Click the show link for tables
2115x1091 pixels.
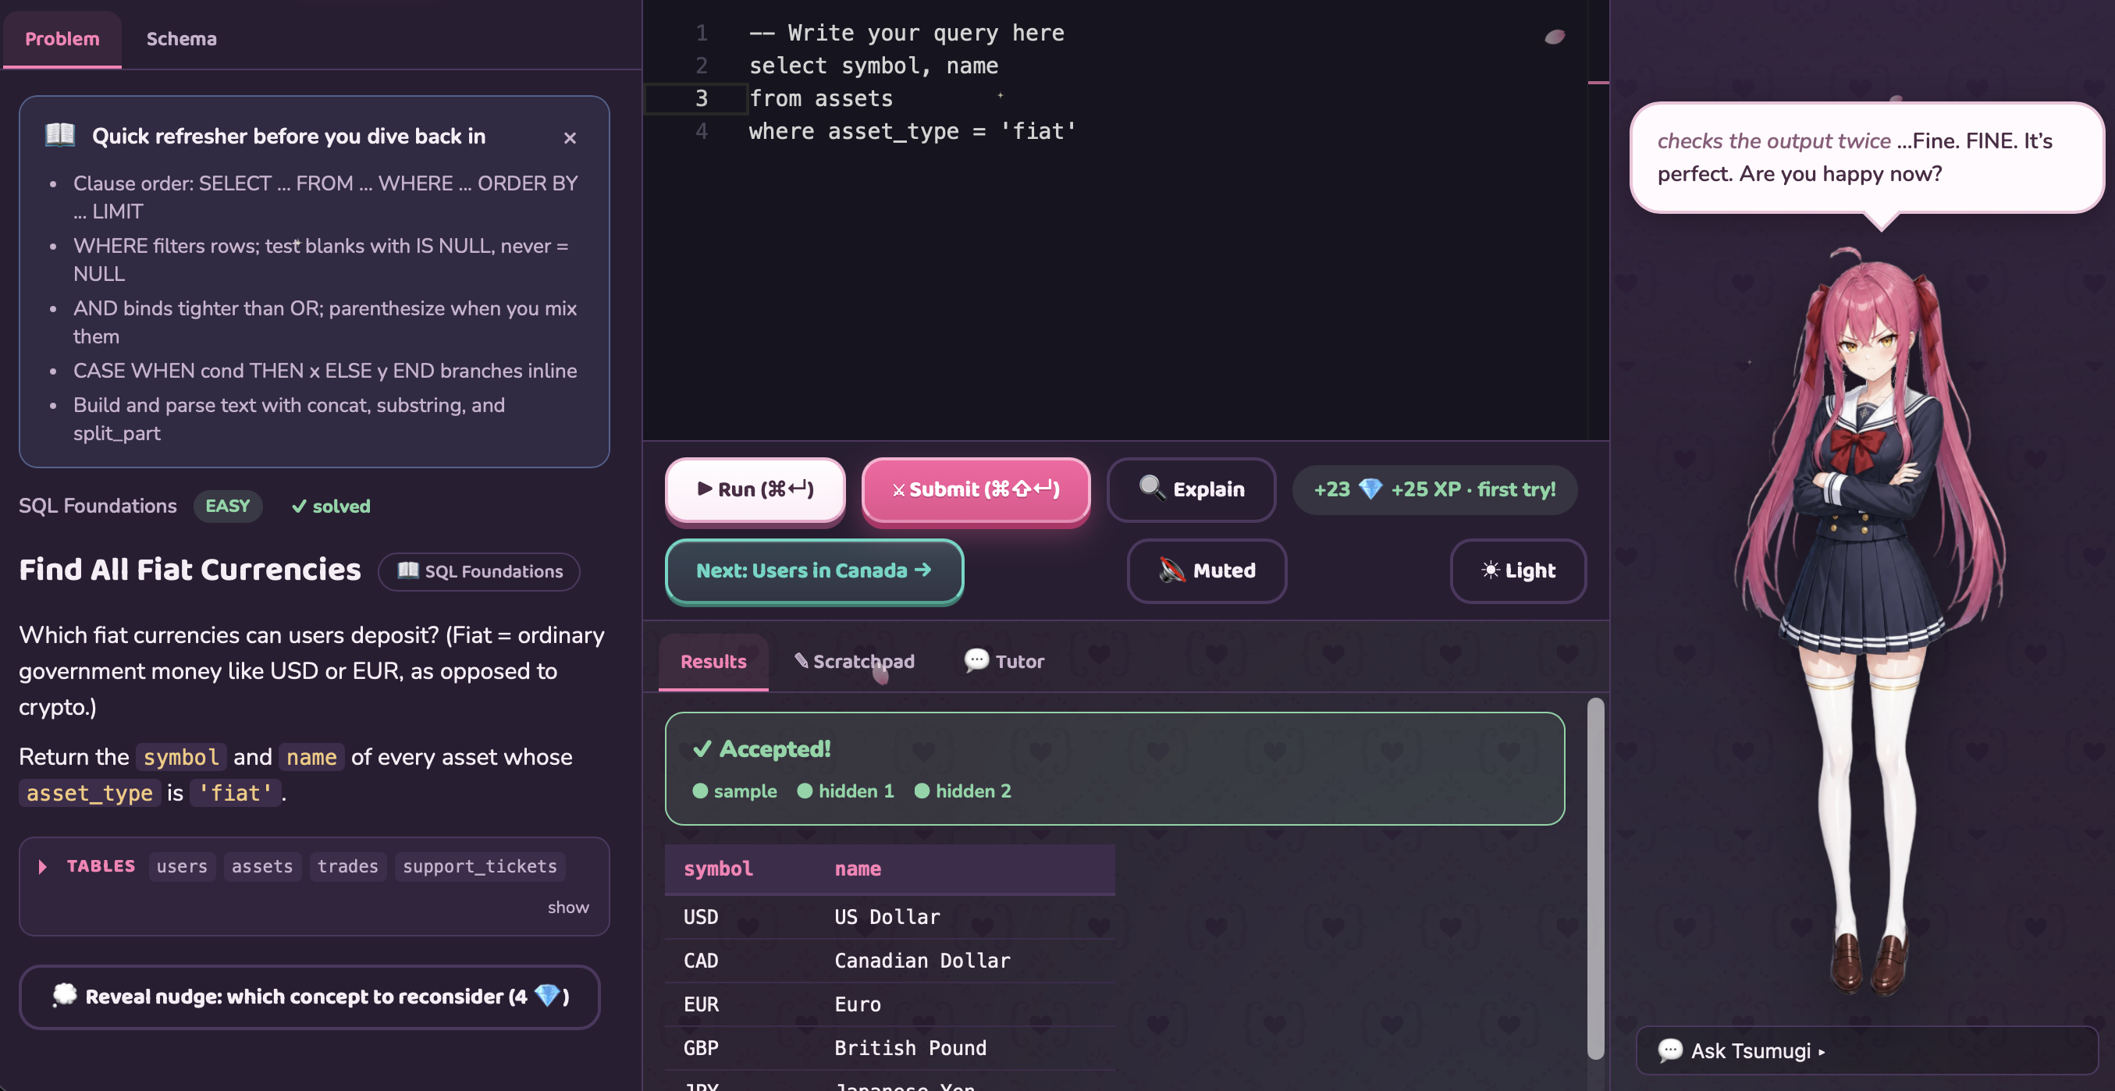(x=568, y=907)
